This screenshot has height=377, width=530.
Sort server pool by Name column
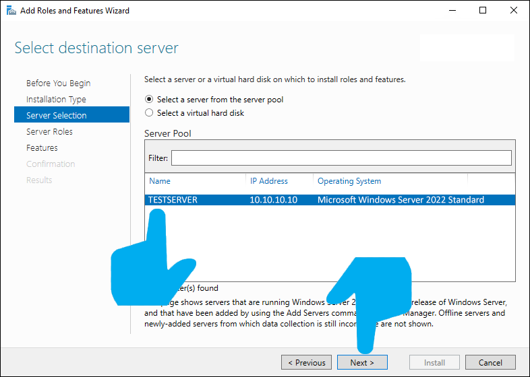point(160,181)
